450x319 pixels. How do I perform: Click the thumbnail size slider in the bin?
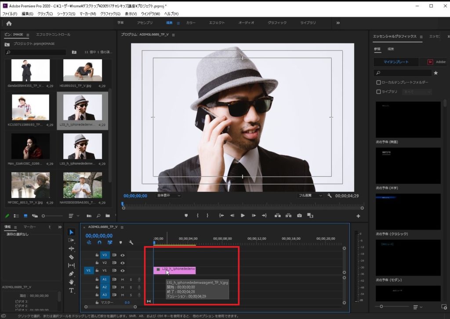point(44,216)
